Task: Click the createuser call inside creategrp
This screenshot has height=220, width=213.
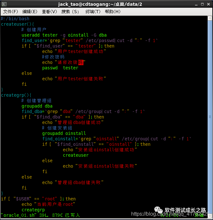Action: 76,155
